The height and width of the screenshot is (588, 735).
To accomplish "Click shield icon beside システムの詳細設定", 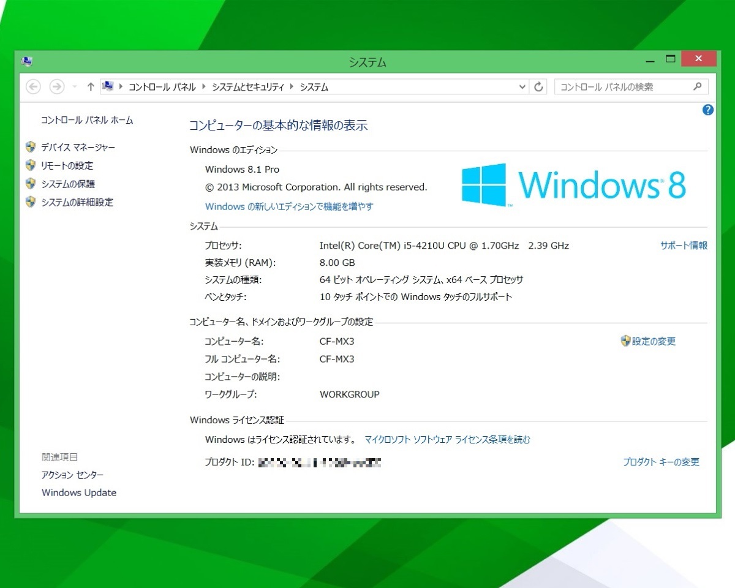I will pos(31,202).
